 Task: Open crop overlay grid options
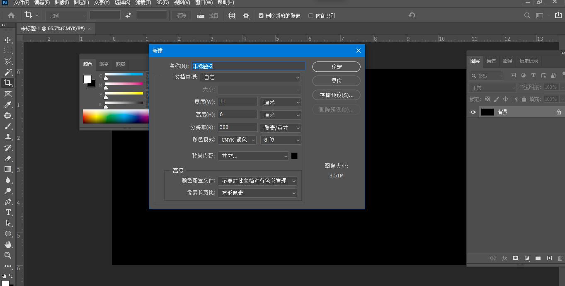[x=232, y=15]
